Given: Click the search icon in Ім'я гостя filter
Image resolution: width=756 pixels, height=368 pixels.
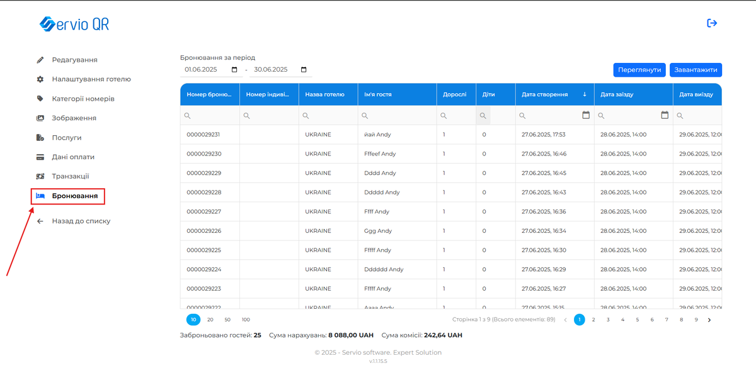Looking at the screenshot, I should click(x=364, y=115).
